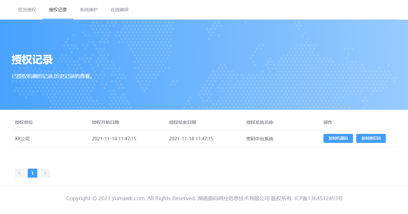Click the 授权系统名称 column header
Screen dimensions: 408x214
coord(260,122)
